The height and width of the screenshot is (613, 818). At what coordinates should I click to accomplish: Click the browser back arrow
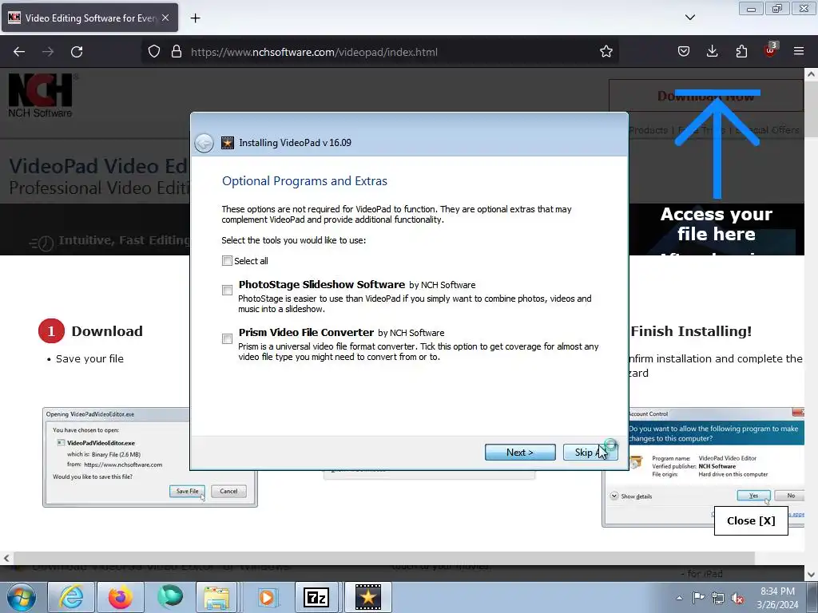pyautogui.click(x=19, y=52)
